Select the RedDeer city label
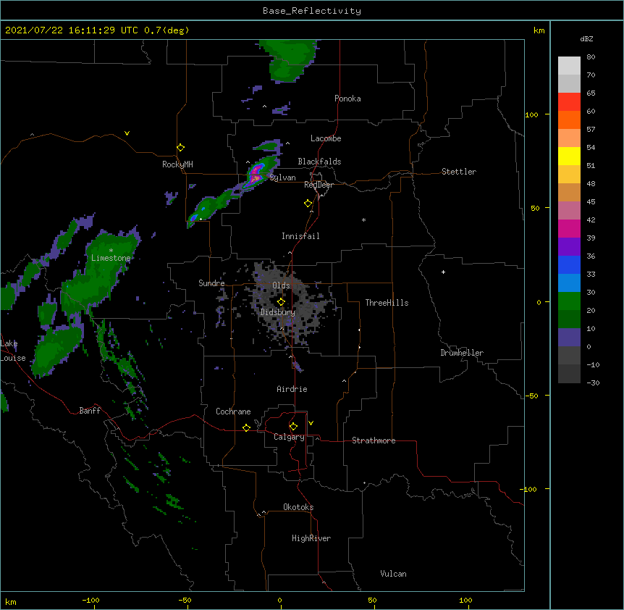 319,185
